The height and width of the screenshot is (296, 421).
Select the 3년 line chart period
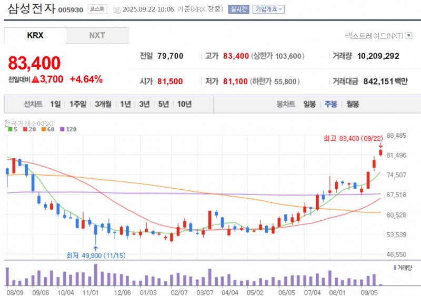tap(144, 104)
